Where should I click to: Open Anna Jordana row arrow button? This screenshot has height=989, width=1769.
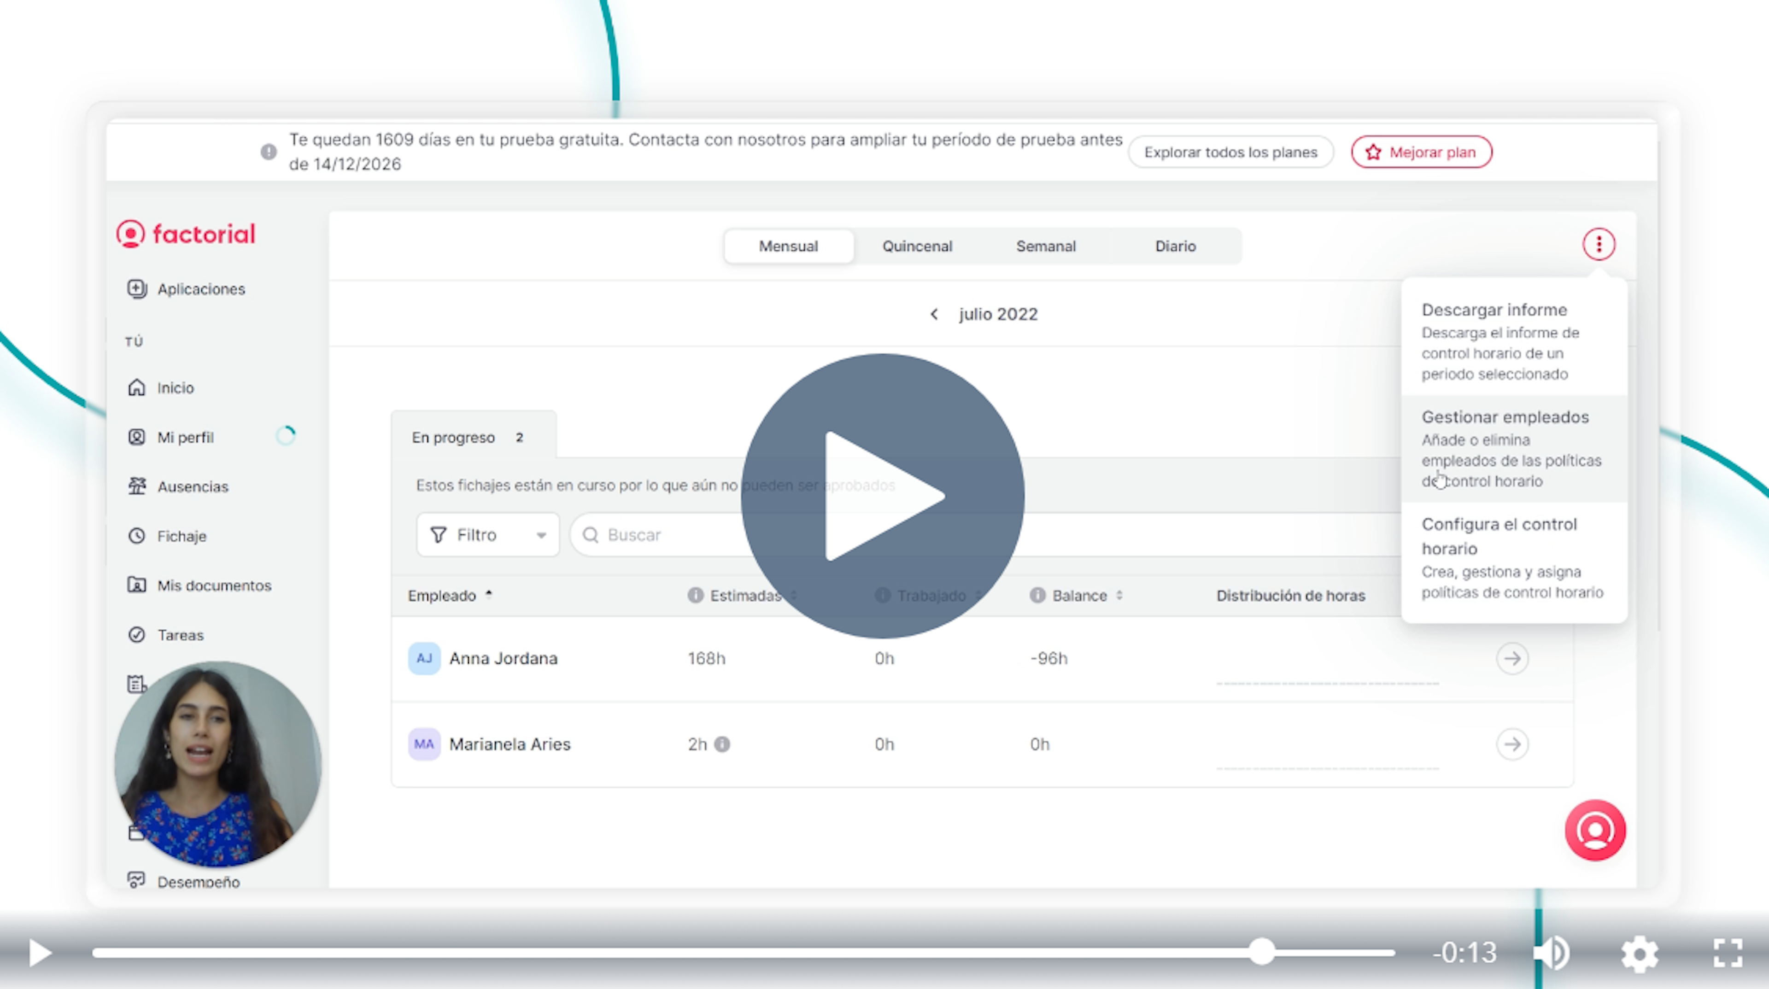click(1512, 659)
